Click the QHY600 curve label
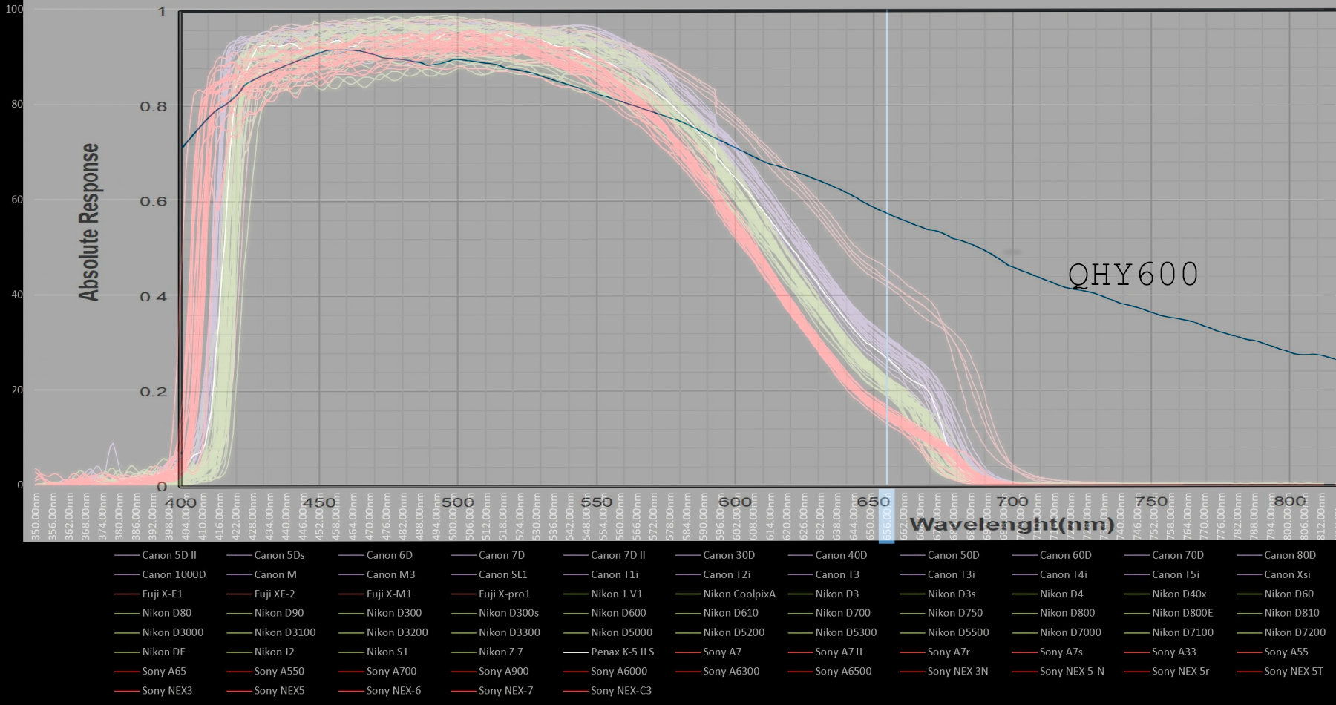Image resolution: width=1336 pixels, height=705 pixels. click(x=1133, y=275)
